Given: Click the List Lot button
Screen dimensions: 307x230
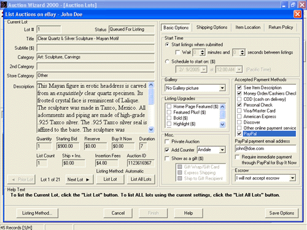Looking at the screenshot, I should pyautogui.click(x=110, y=180).
